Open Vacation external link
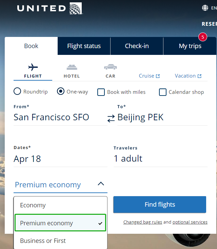This screenshot has height=249, width=217. [188, 76]
